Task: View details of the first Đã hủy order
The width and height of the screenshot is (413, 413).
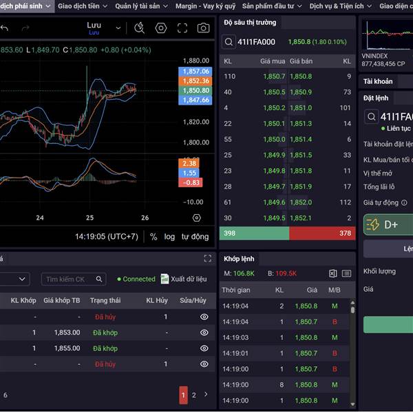Action: pyautogui.click(x=204, y=317)
